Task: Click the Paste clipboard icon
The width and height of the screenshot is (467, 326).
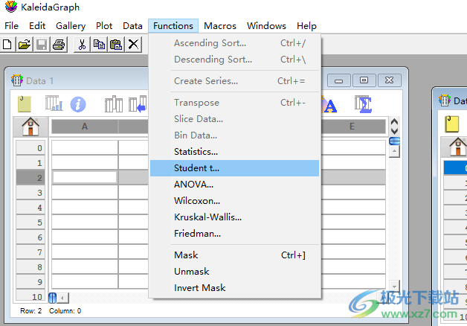Action: click(116, 45)
